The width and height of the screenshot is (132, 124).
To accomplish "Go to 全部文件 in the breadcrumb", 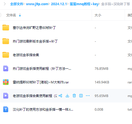I will (17, 4).
